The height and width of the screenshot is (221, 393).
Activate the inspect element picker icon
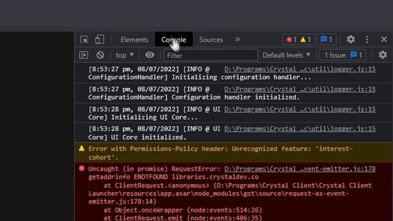click(84, 39)
